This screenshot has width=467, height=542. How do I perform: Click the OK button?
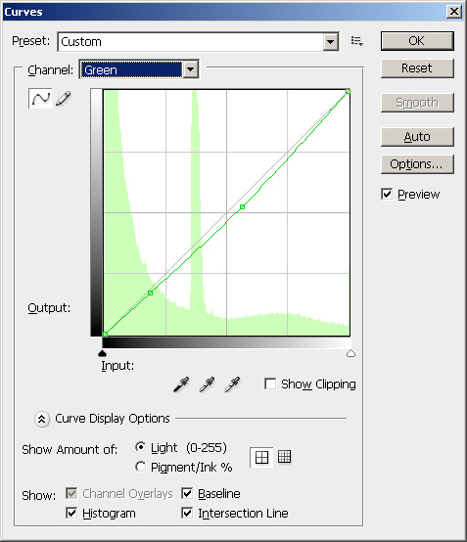pos(417,41)
